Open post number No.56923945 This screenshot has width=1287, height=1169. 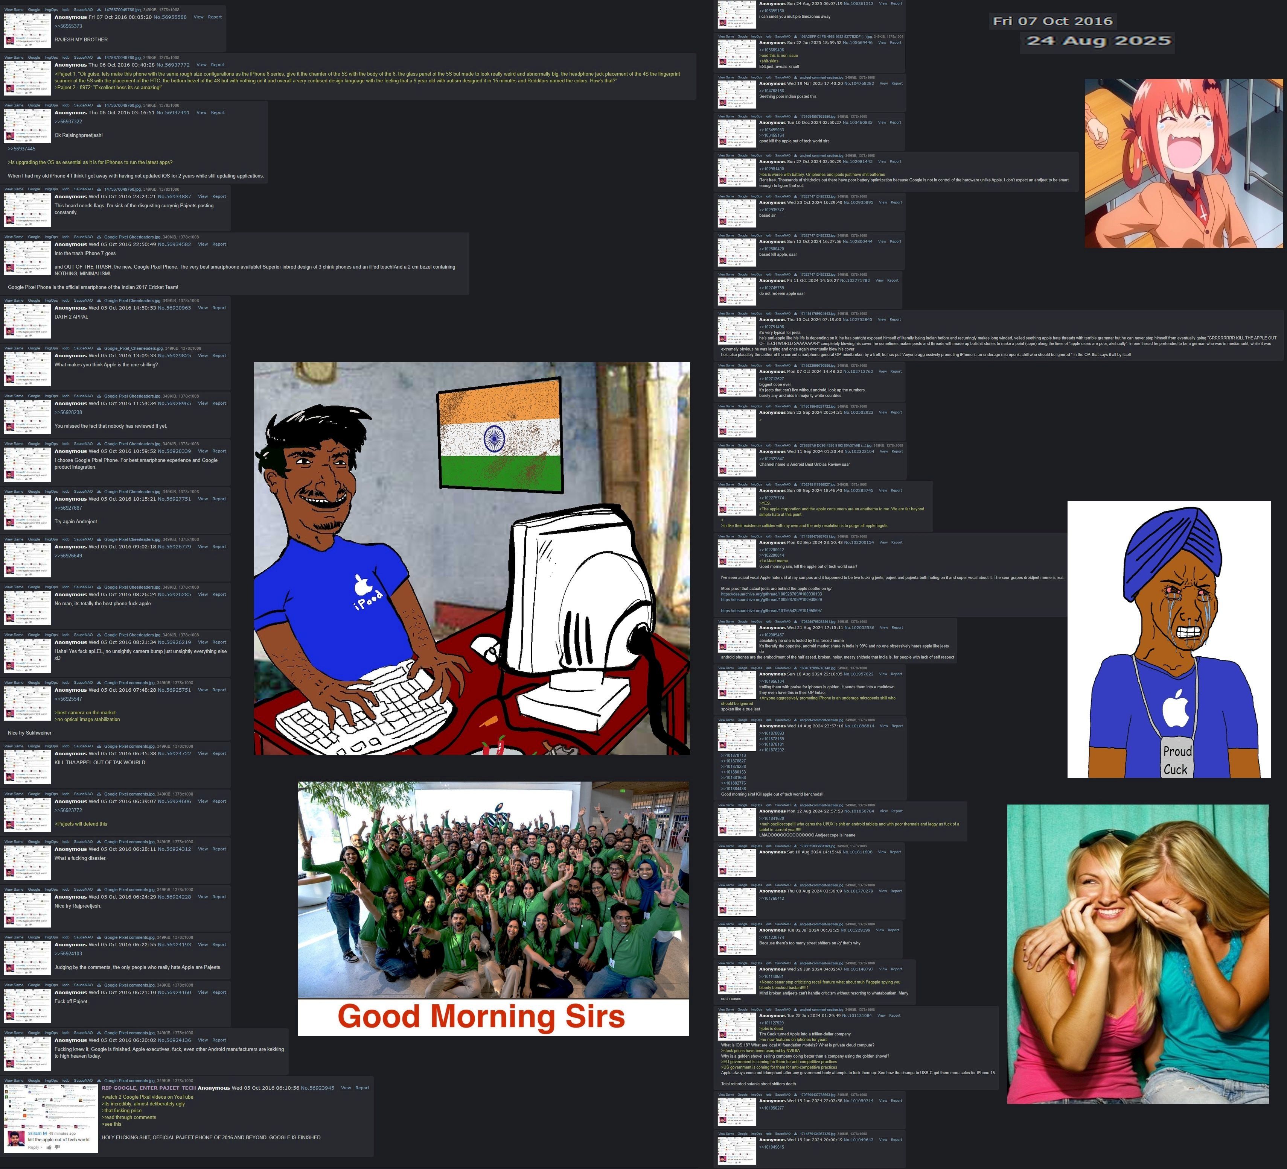point(317,1088)
